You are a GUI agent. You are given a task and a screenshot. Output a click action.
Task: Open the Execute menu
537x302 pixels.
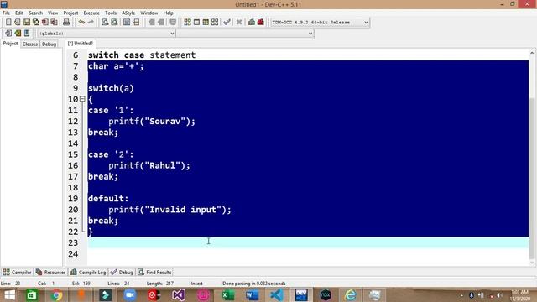point(91,13)
